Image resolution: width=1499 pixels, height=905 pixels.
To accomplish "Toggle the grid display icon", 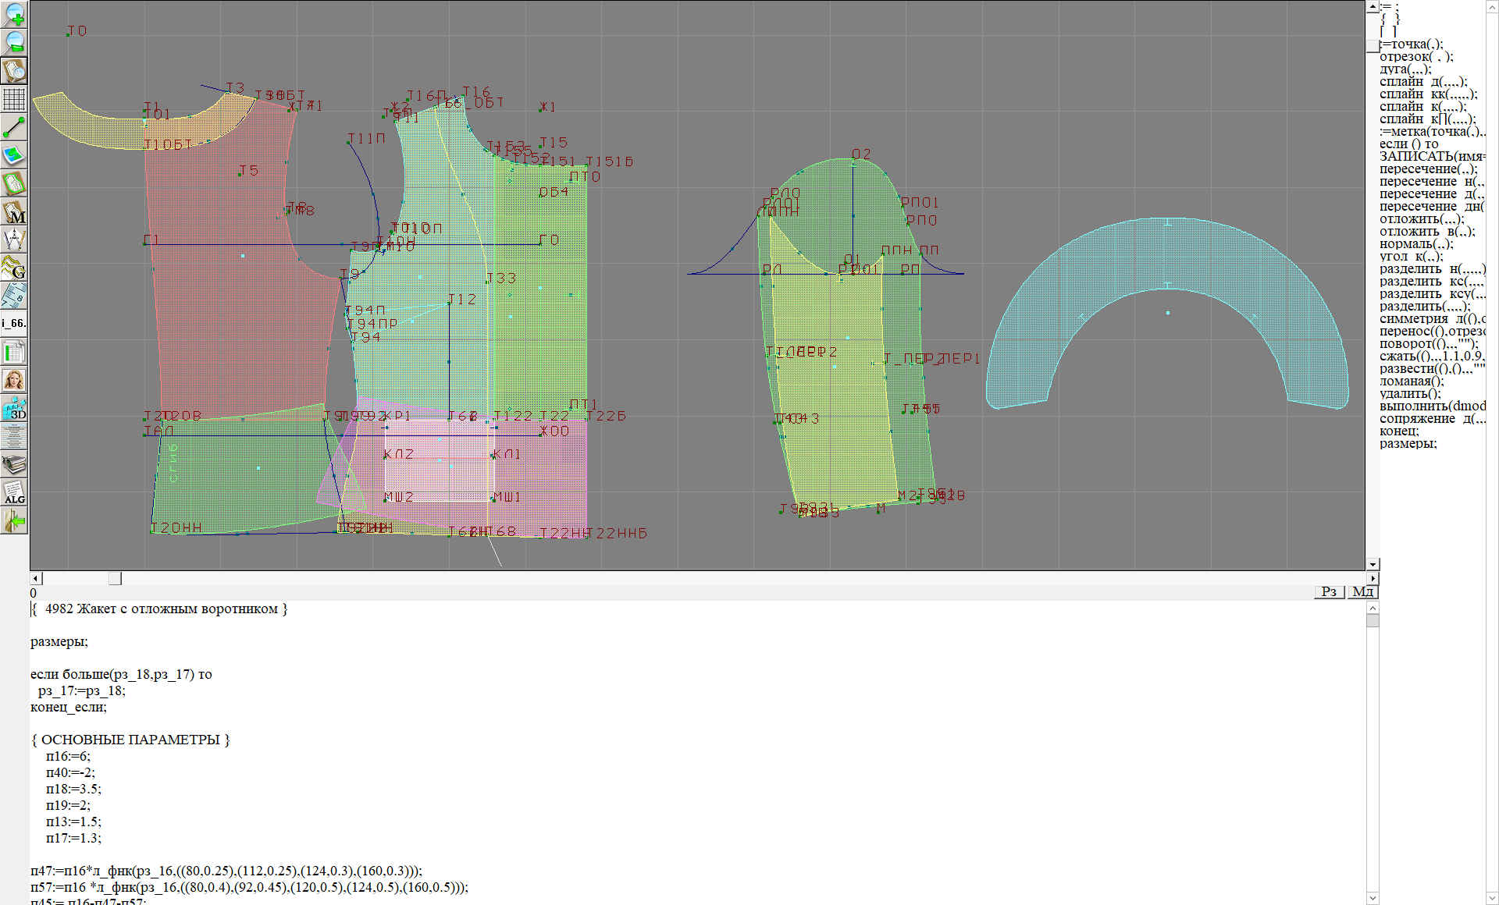I will [x=14, y=99].
